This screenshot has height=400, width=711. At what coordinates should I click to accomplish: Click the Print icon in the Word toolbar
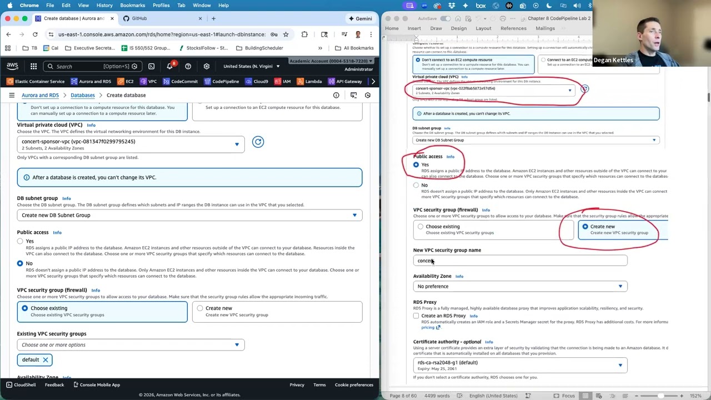(x=503, y=18)
